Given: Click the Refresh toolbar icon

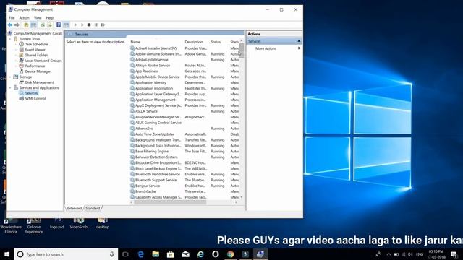Looking at the screenshot, I should [x=43, y=25].
